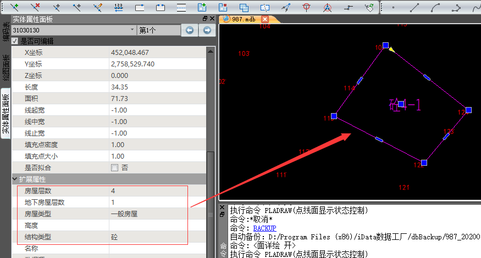This screenshot has height=258, width=481.
Task: Click the rectangle single-node edit icon
Action: click(x=140, y=7)
